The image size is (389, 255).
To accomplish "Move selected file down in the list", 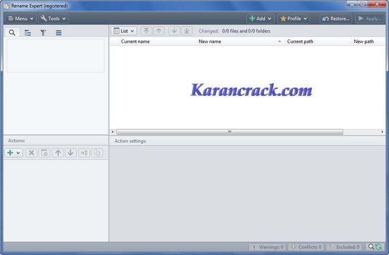I will coord(174,31).
